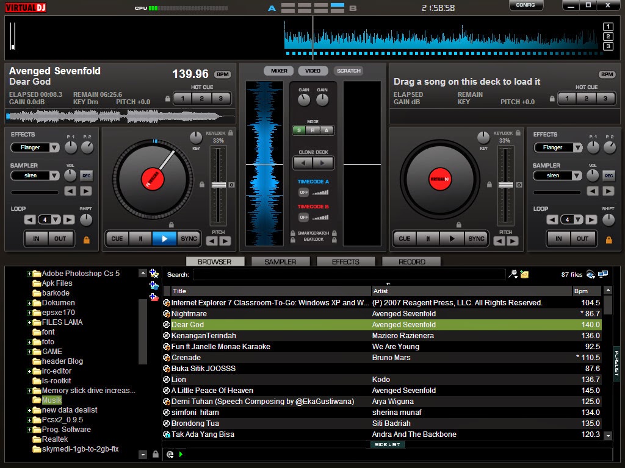Expand the GAME folder
Image resolution: width=625 pixels, height=468 pixels.
tap(29, 352)
